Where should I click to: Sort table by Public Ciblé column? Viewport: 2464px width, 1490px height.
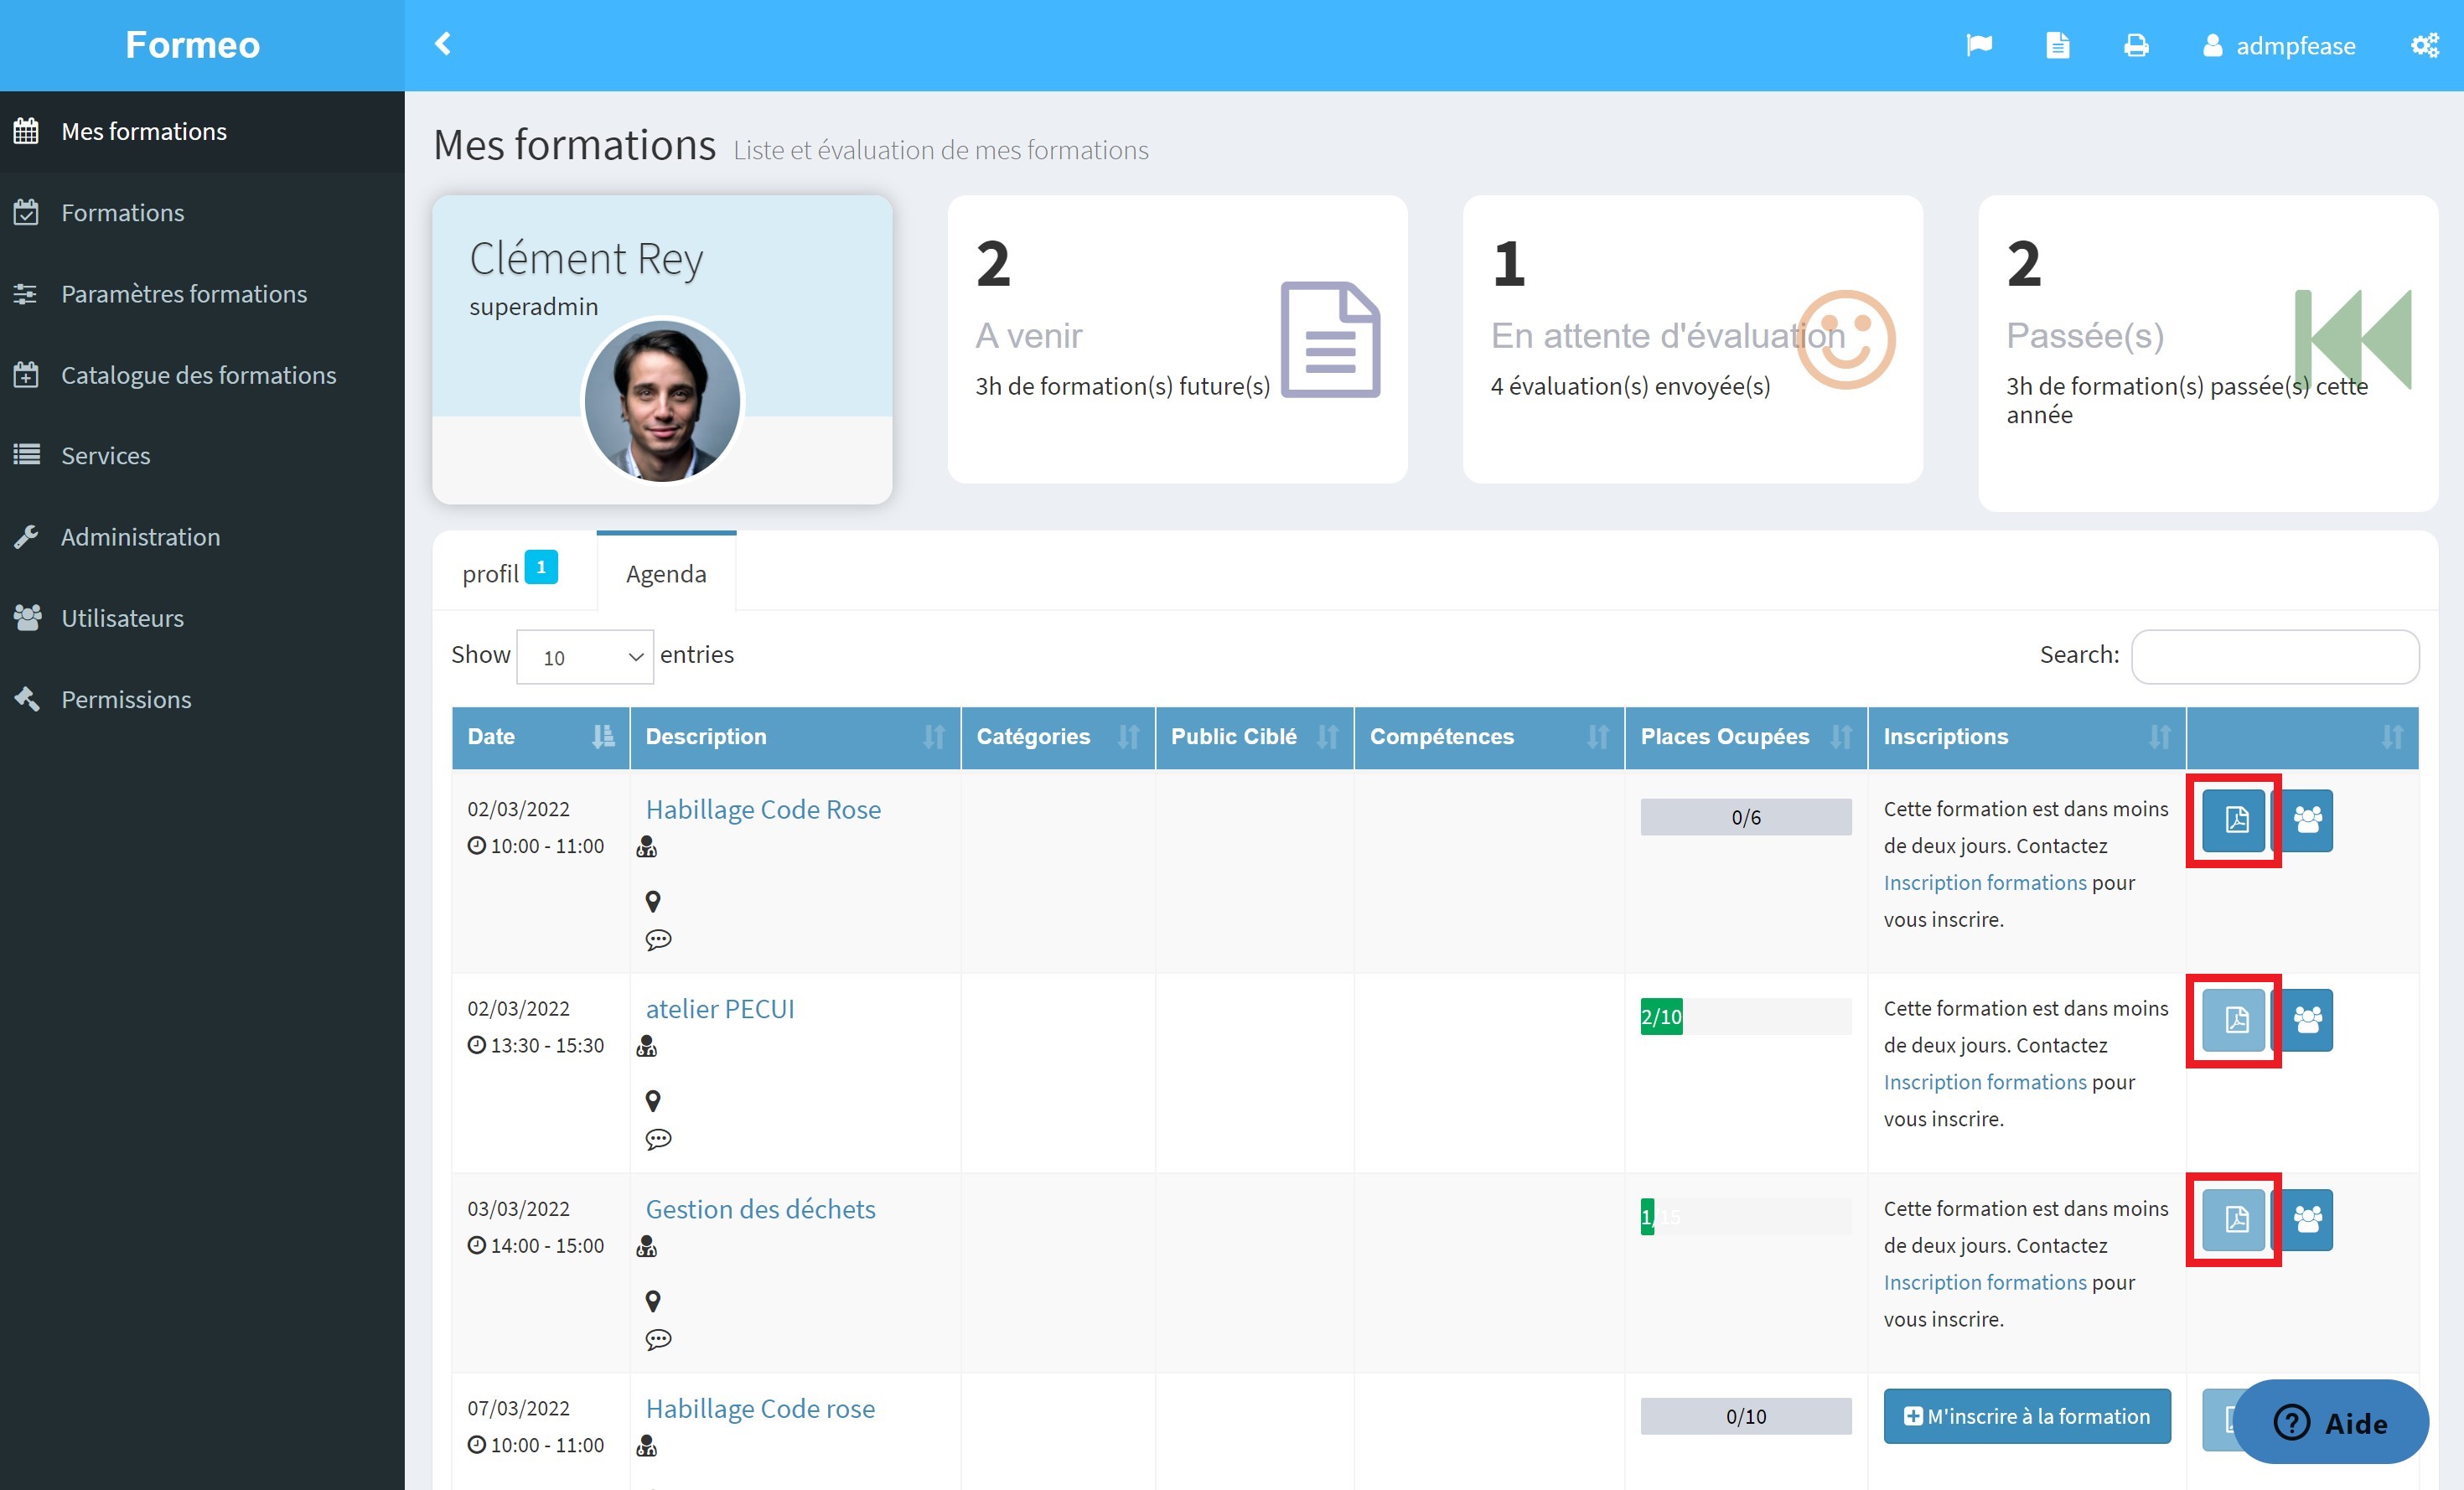click(x=1254, y=737)
